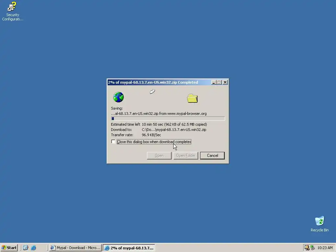The width and height of the screenshot is (336, 252).
Task: Click the 'Download to' path text
Action: pyautogui.click(x=174, y=130)
